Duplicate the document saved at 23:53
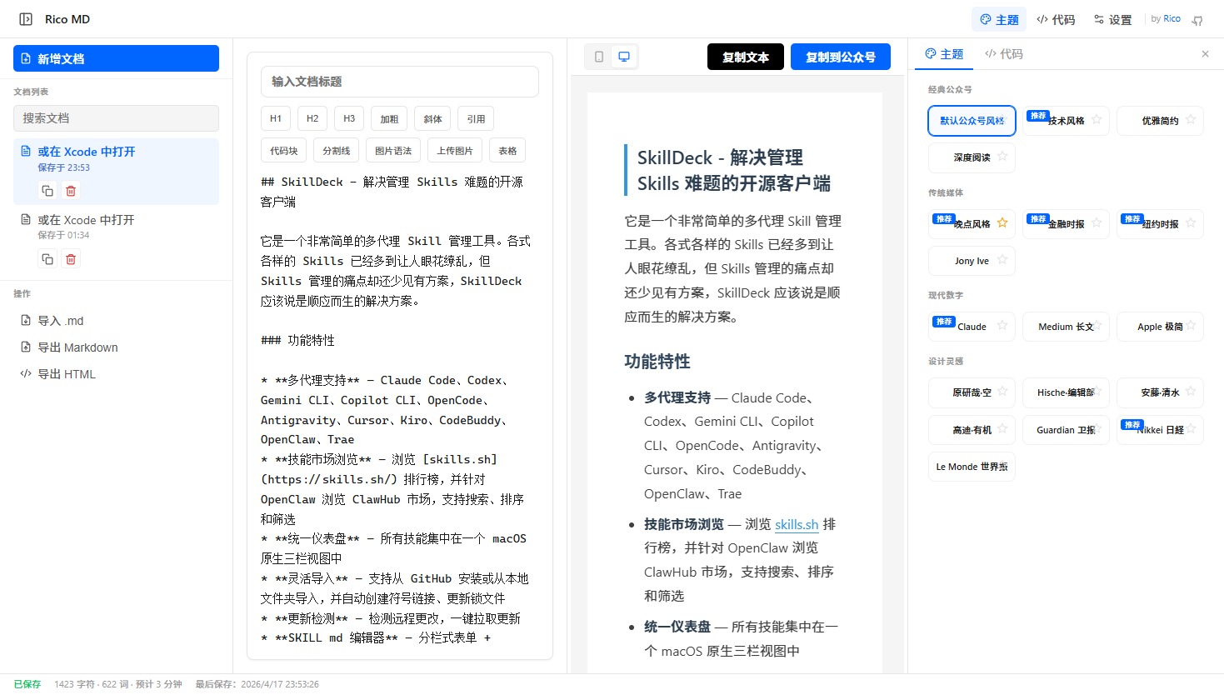Image resolution: width=1224 pixels, height=695 pixels. [47, 191]
